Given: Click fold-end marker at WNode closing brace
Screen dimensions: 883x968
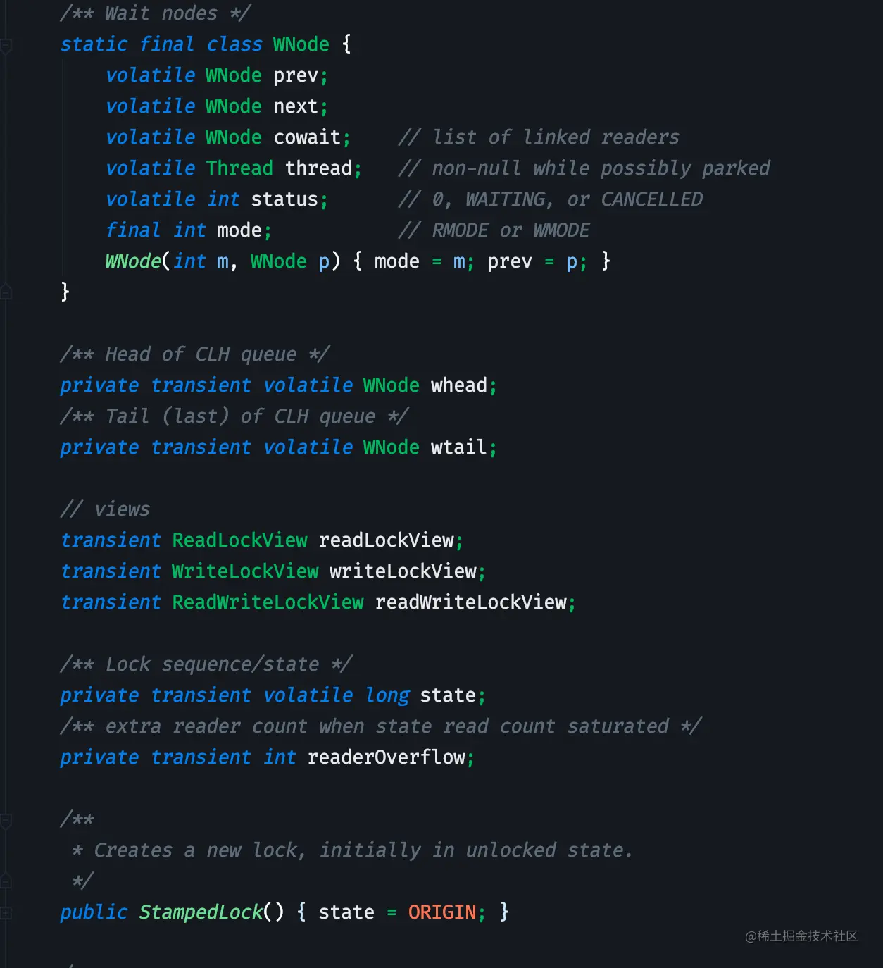Looking at the screenshot, I should click(6, 292).
